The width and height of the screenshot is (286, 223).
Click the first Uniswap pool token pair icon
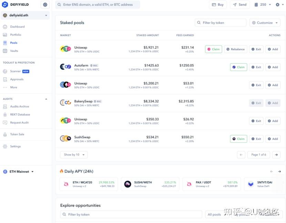click(65, 49)
